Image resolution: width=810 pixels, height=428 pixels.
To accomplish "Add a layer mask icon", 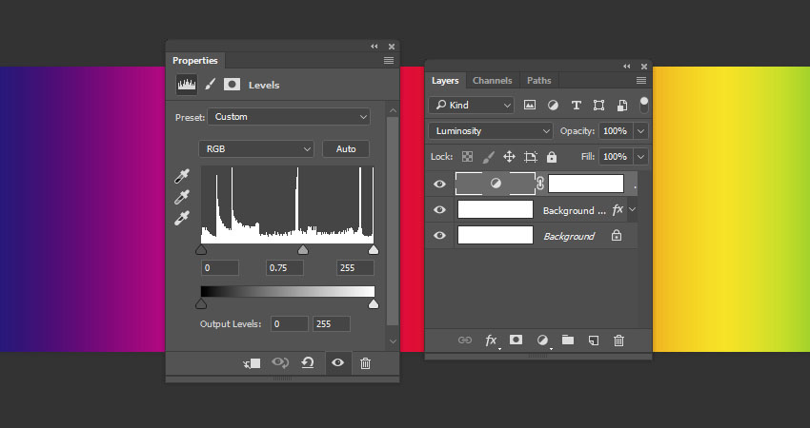I will 516,340.
